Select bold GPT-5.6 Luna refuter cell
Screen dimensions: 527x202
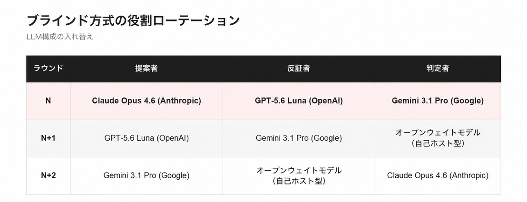[x=299, y=101]
